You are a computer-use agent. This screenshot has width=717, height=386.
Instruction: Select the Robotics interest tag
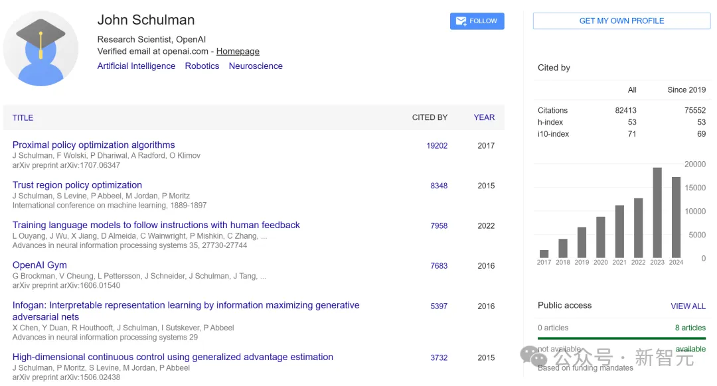click(x=202, y=66)
